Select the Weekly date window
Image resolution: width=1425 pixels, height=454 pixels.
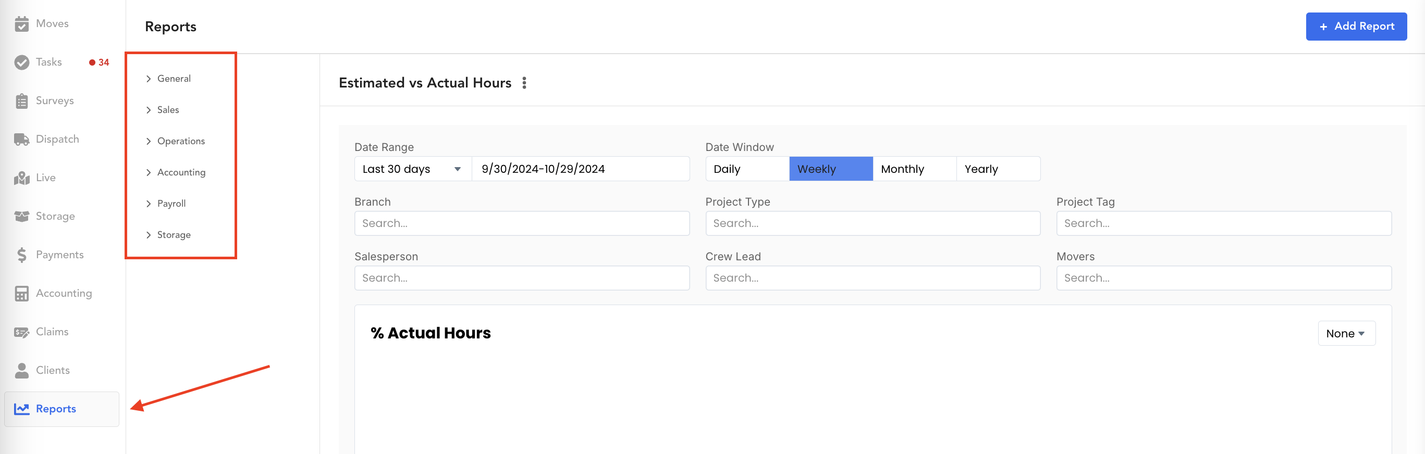831,169
